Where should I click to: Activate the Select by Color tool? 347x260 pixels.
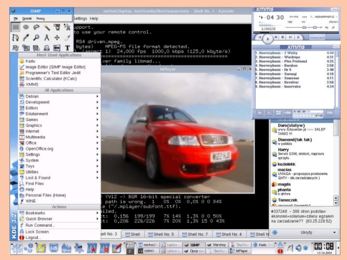click(x=57, y=27)
